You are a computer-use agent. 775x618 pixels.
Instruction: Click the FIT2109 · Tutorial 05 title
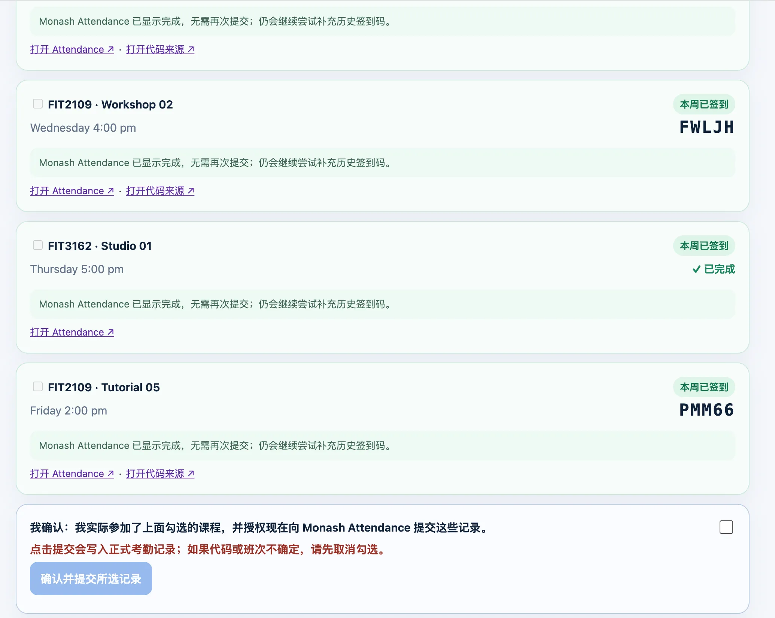(104, 387)
